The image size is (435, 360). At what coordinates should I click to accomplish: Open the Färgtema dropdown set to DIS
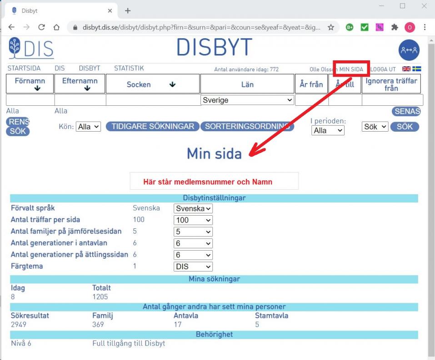coord(193,267)
